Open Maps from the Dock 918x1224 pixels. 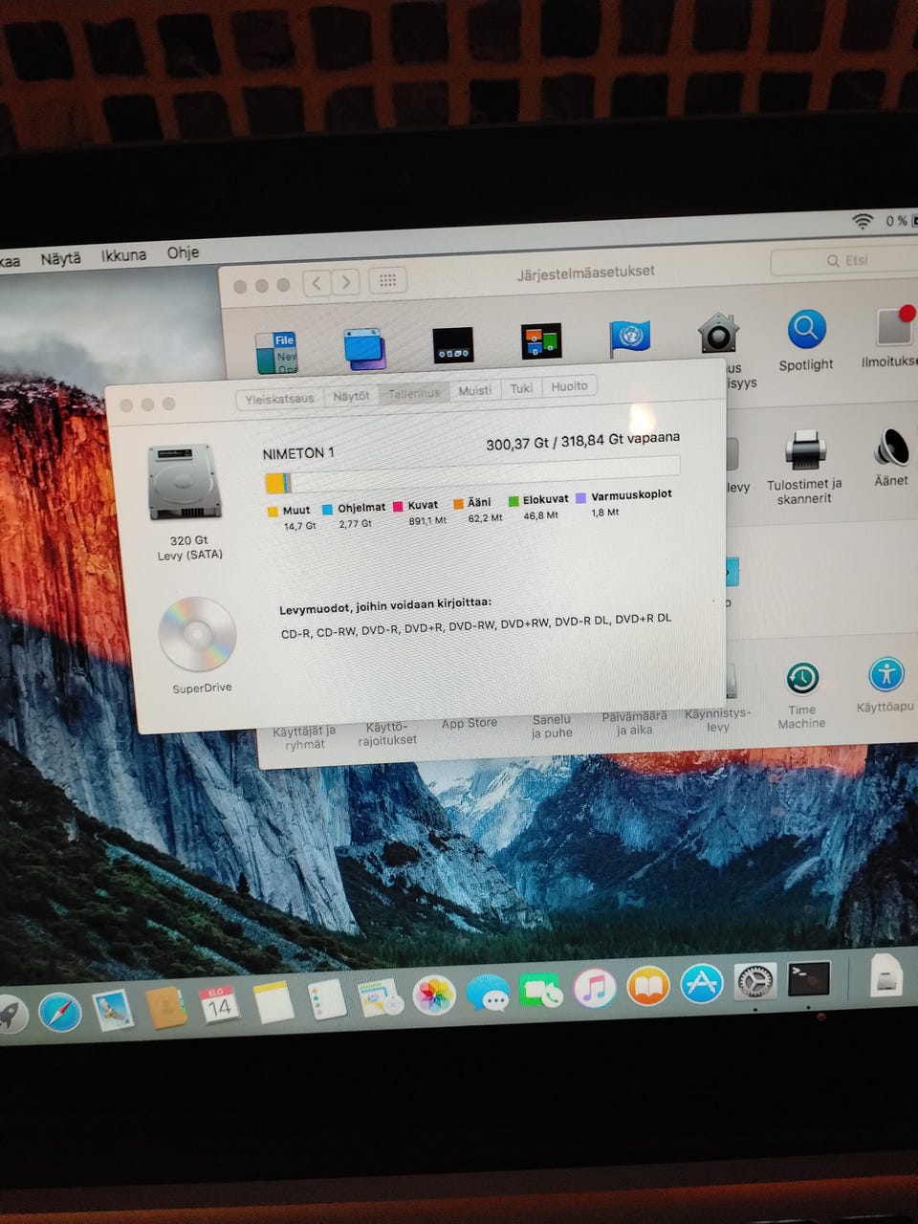click(382, 999)
